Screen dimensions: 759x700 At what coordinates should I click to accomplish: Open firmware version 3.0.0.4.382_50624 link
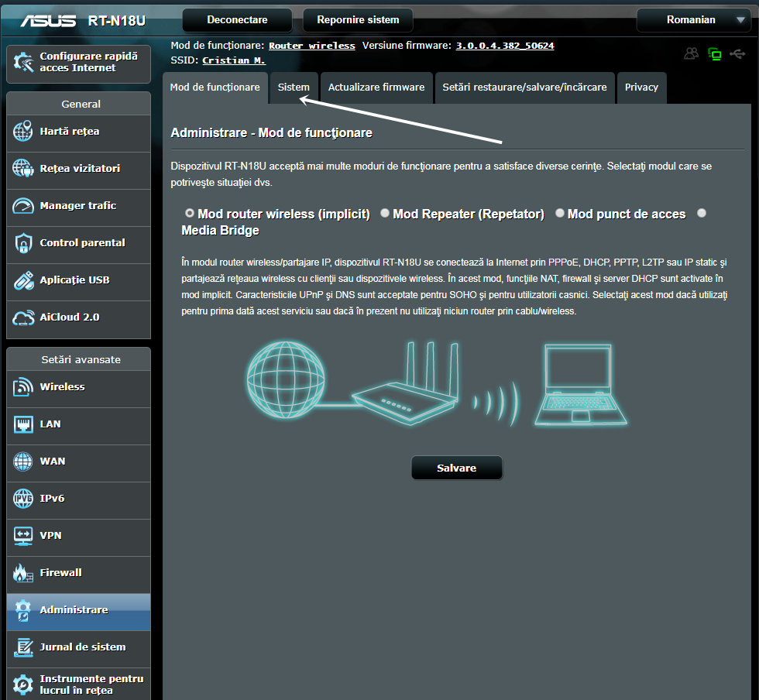pos(505,46)
